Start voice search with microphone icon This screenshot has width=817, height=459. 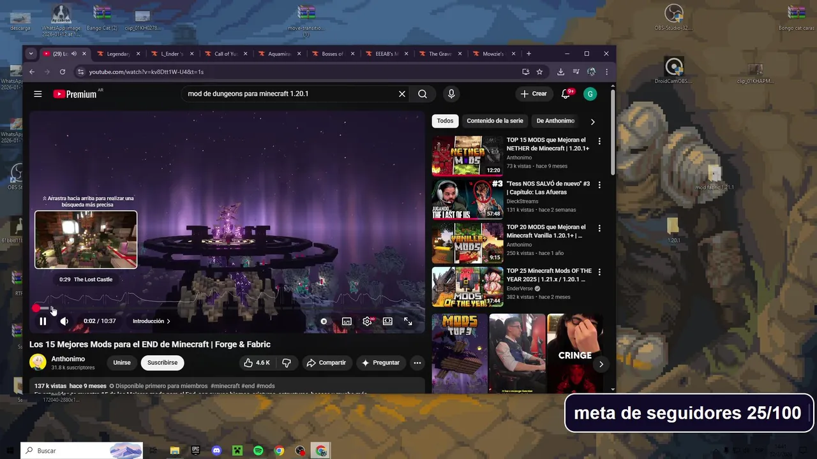(x=451, y=94)
